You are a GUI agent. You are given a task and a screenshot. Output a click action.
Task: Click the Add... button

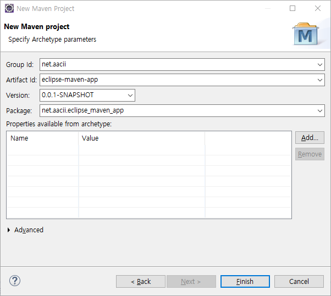310,138
